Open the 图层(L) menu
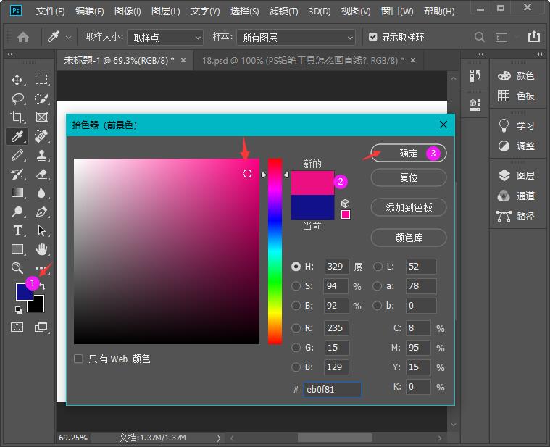 tap(165, 11)
